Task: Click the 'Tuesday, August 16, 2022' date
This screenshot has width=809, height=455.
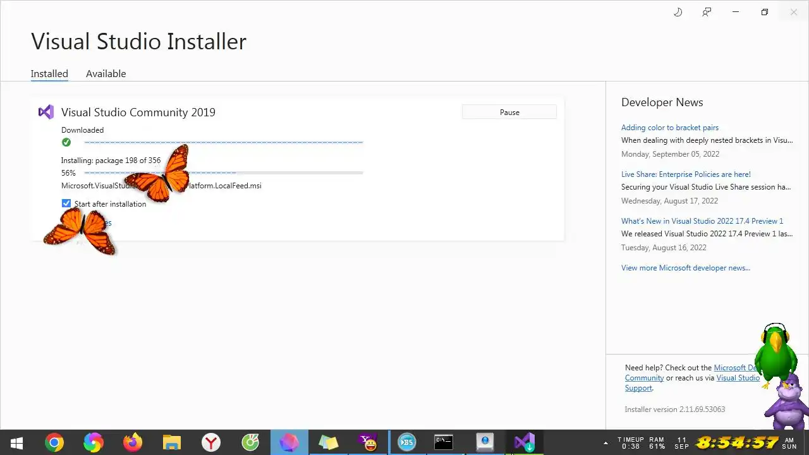Action: pyautogui.click(x=664, y=248)
